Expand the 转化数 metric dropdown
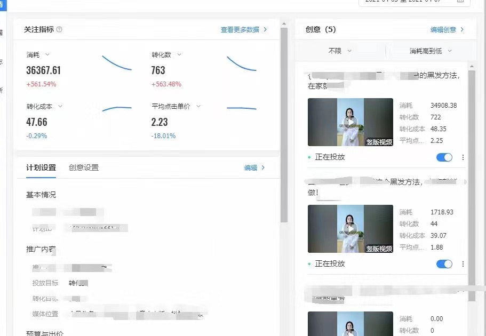This screenshot has height=336, width=486. (x=179, y=54)
